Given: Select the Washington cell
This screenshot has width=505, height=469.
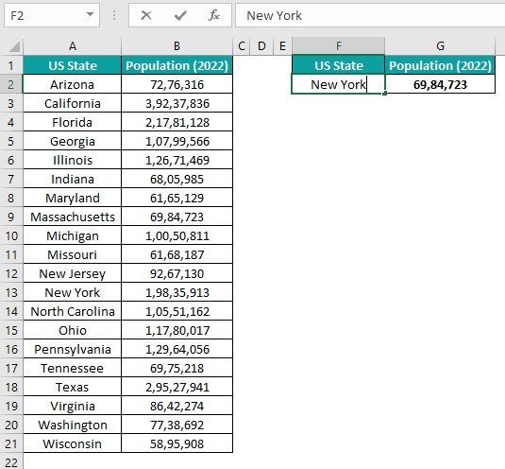Looking at the screenshot, I should (x=73, y=425).
